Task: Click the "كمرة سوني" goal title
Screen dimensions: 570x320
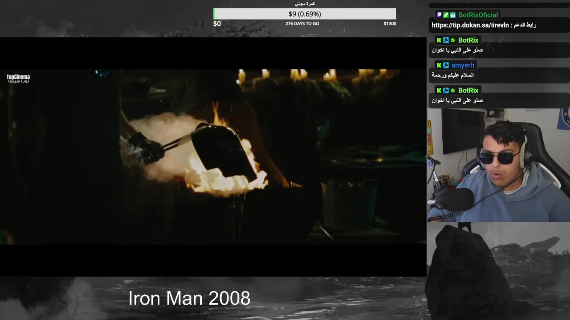Action: [305, 4]
